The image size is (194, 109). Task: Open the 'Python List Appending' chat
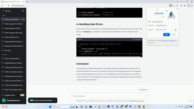point(13,58)
